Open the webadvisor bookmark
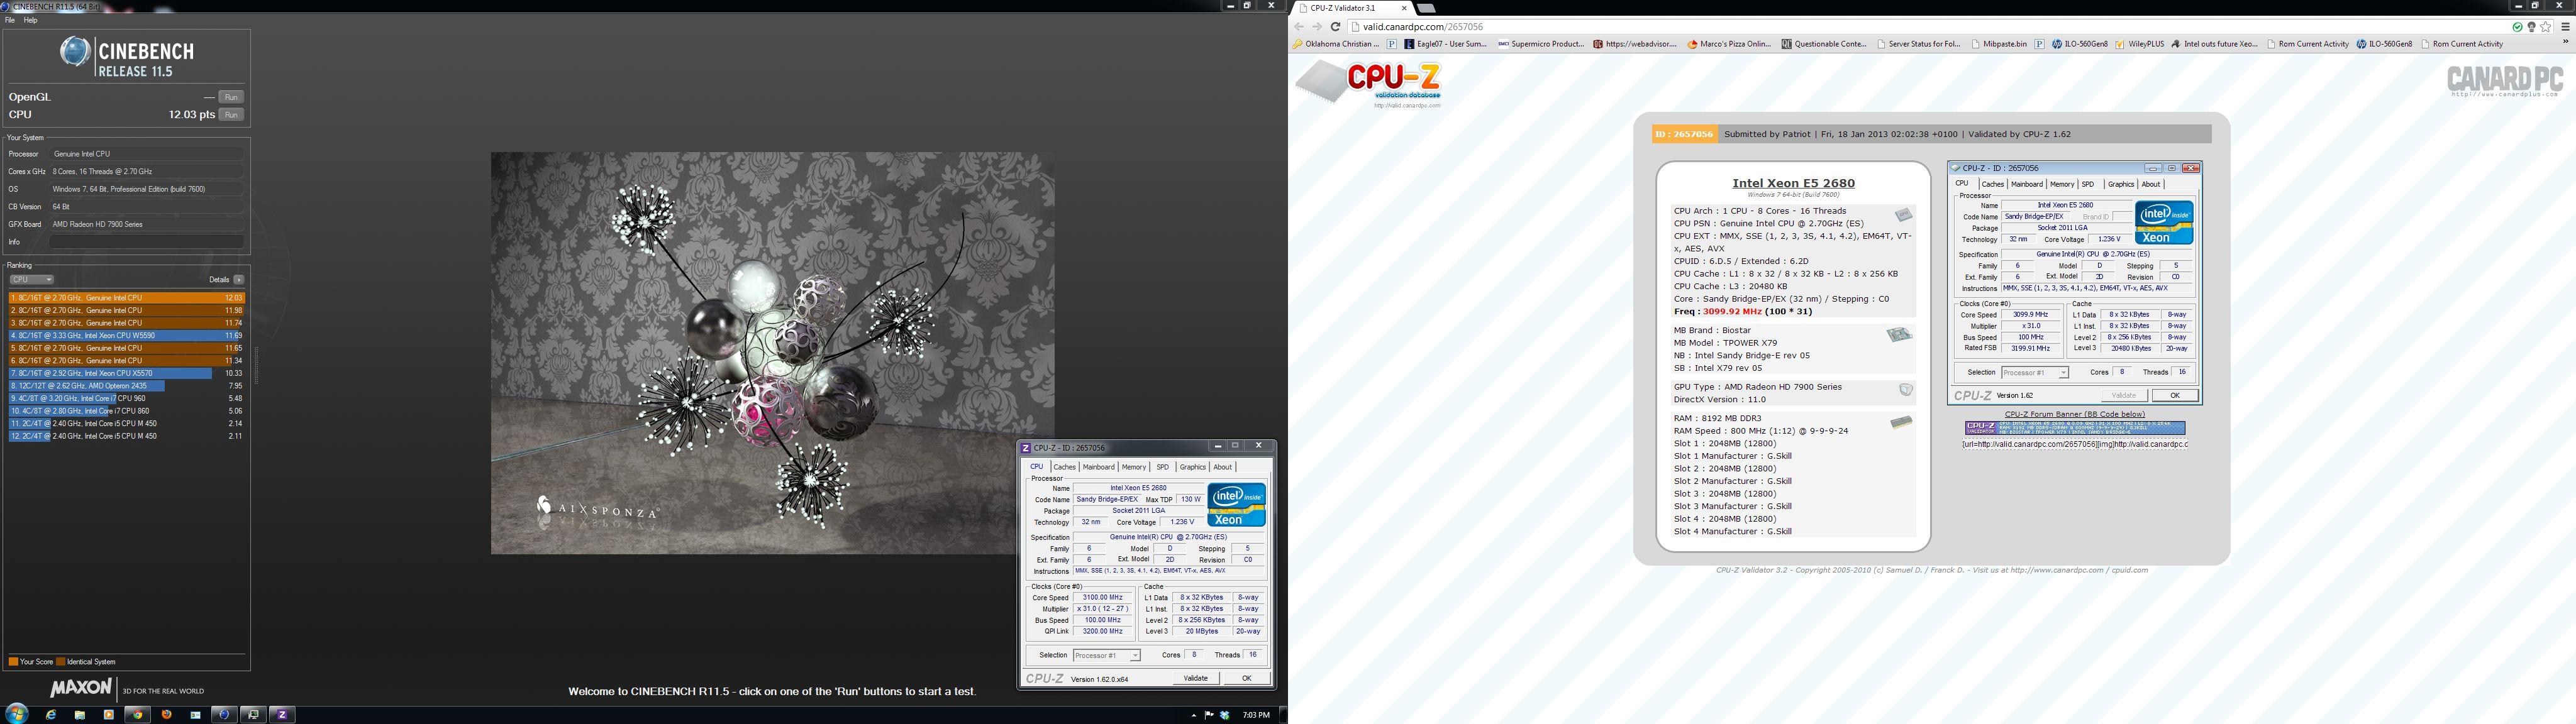Screen dimensions: 2576x724 1635,44
